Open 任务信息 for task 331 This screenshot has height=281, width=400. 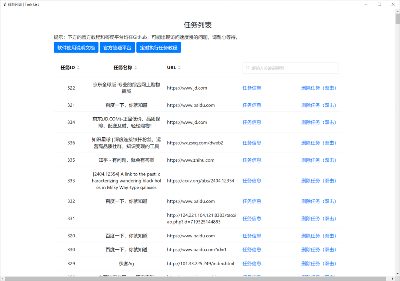pos(251,219)
